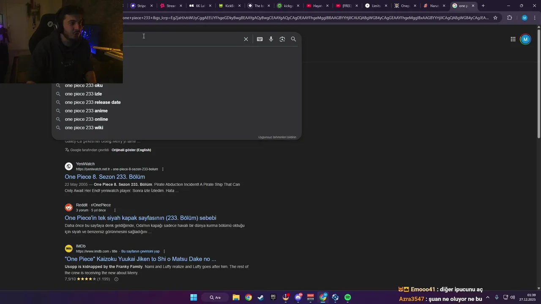
Task: Open Steam from the taskbar
Action: pyautogui.click(x=261, y=297)
